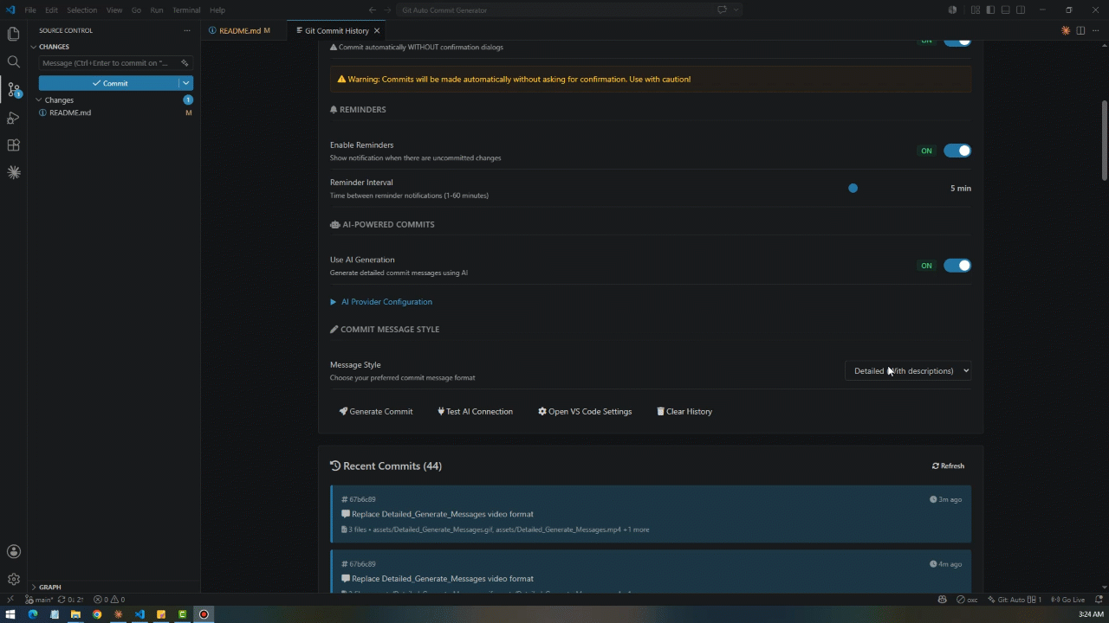This screenshot has height=623, width=1109.
Task: Open the Claude starburst icon in activity bar
Action: 13,173
